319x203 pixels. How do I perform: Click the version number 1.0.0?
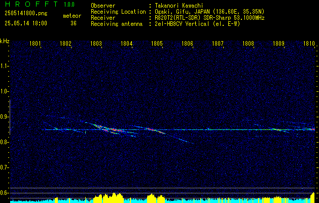[69, 5]
